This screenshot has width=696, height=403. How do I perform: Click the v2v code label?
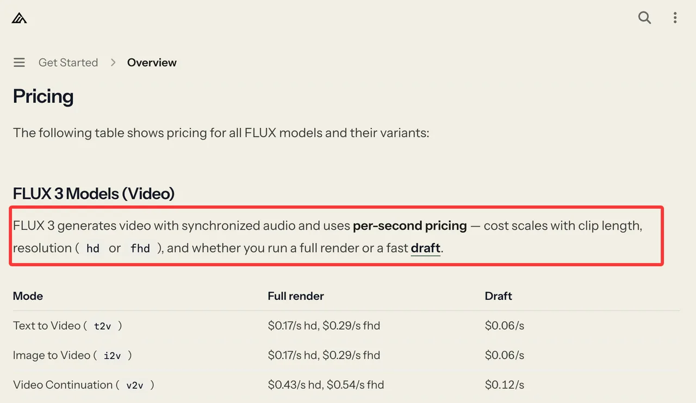pyautogui.click(x=135, y=385)
